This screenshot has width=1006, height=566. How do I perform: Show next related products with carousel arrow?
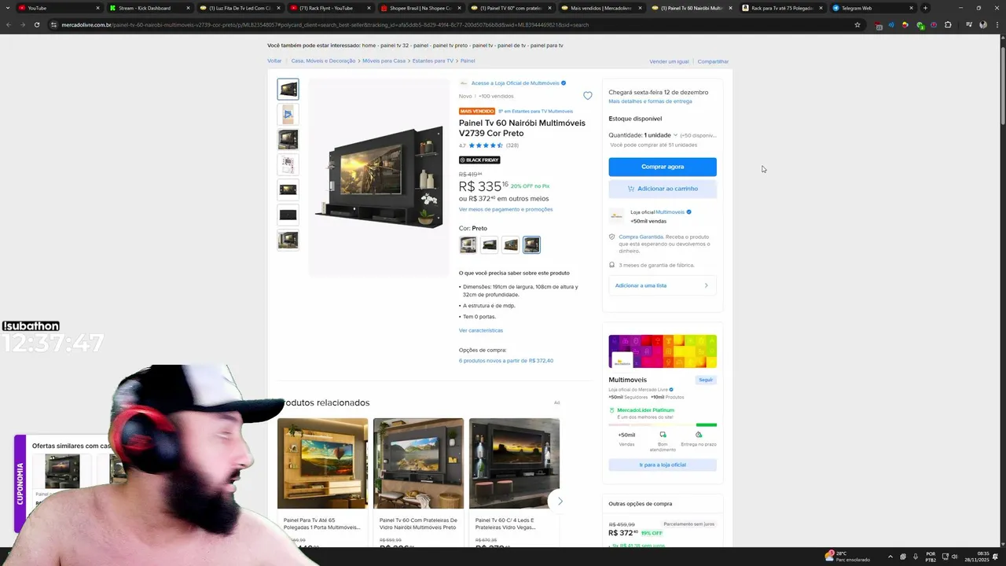tap(560, 501)
